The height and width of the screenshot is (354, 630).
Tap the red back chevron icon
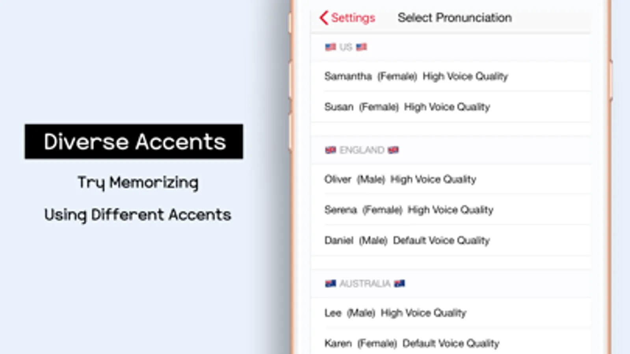[x=323, y=18]
